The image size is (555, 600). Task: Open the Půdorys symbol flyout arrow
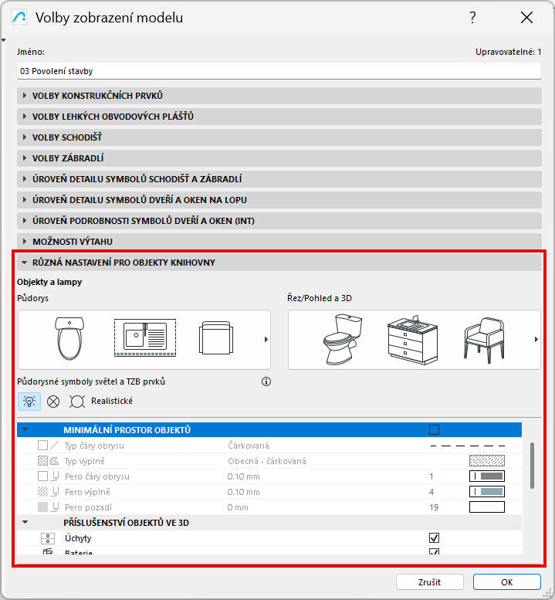click(266, 340)
